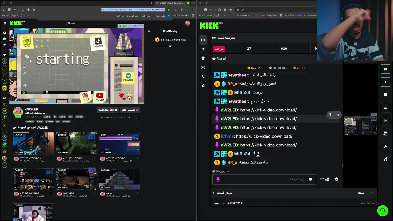Click the Kick home icon in left sidebar
The image size is (393, 221).
pyautogui.click(x=4, y=33)
